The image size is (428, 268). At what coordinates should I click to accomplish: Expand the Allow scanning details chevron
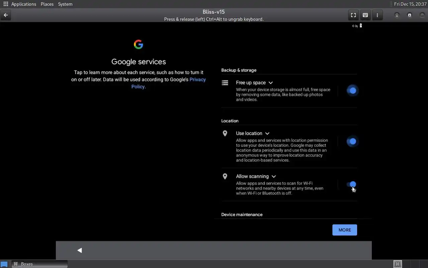[x=274, y=176]
